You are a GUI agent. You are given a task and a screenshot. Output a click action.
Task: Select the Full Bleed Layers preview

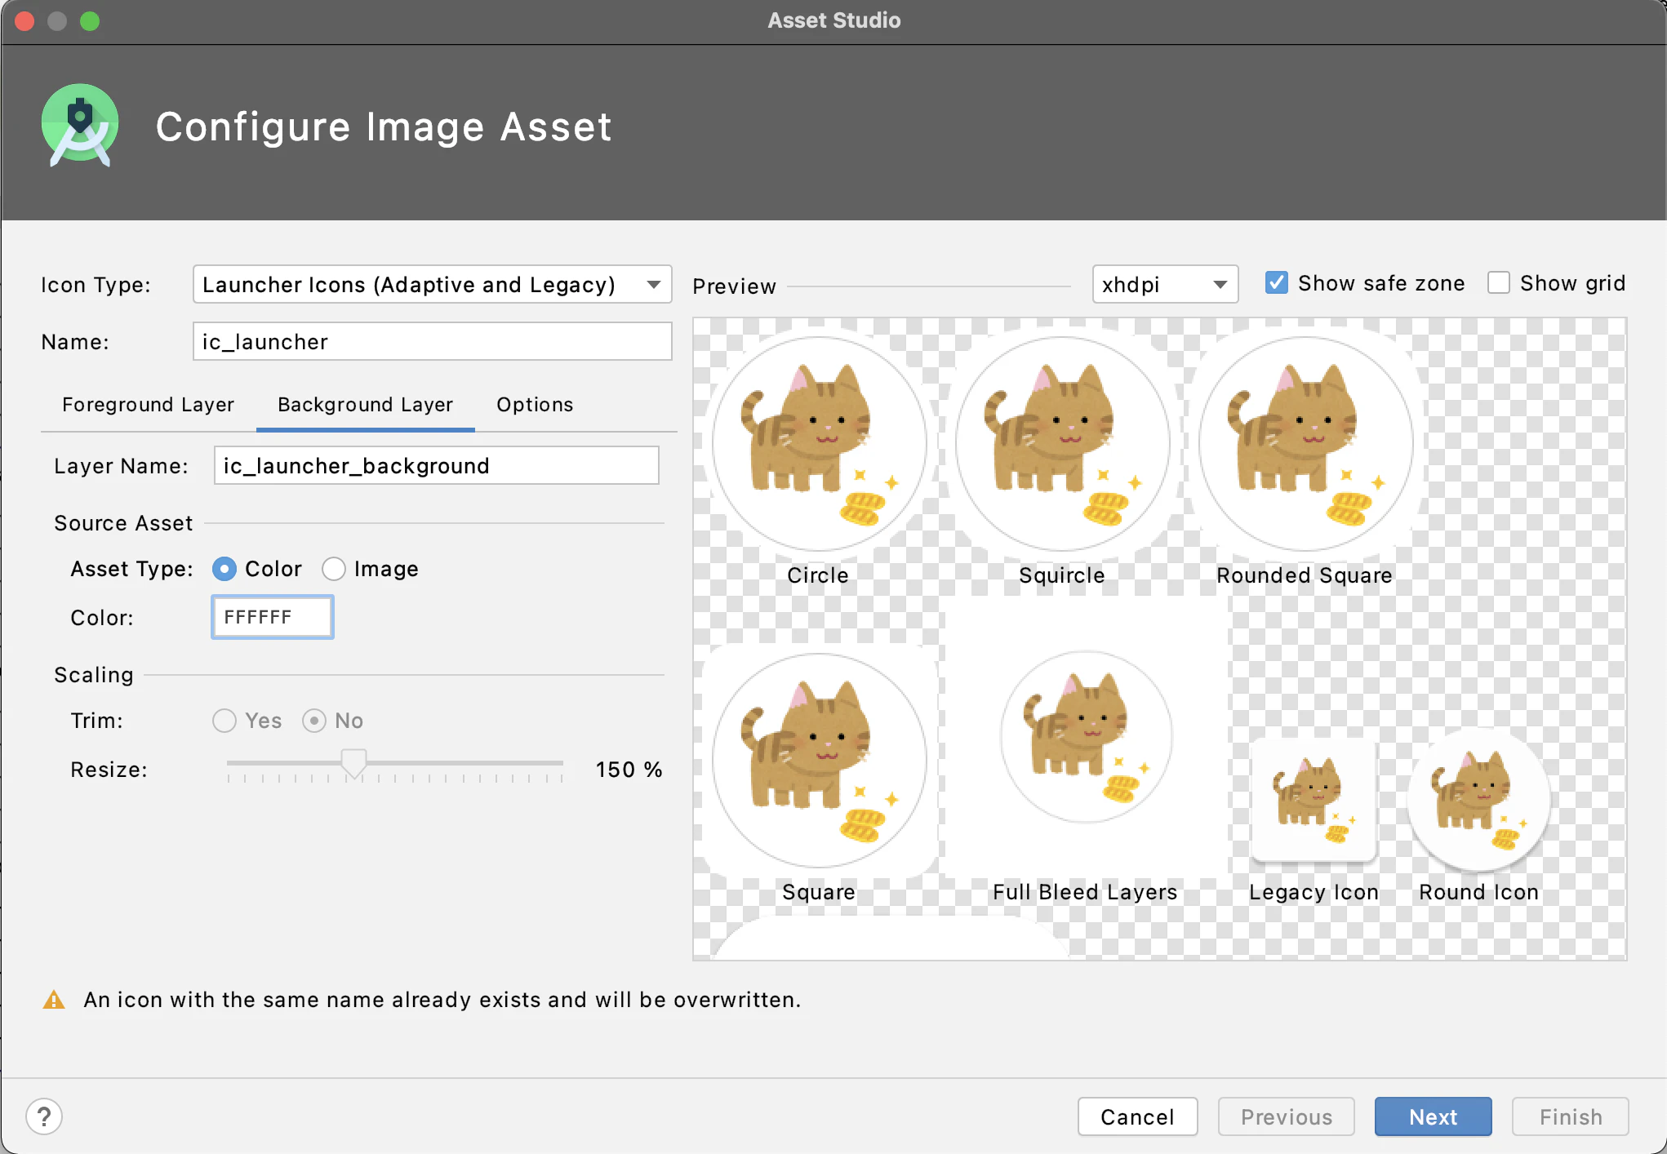[1086, 737]
